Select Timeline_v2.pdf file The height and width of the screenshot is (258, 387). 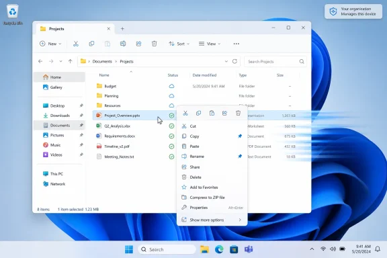117,146
